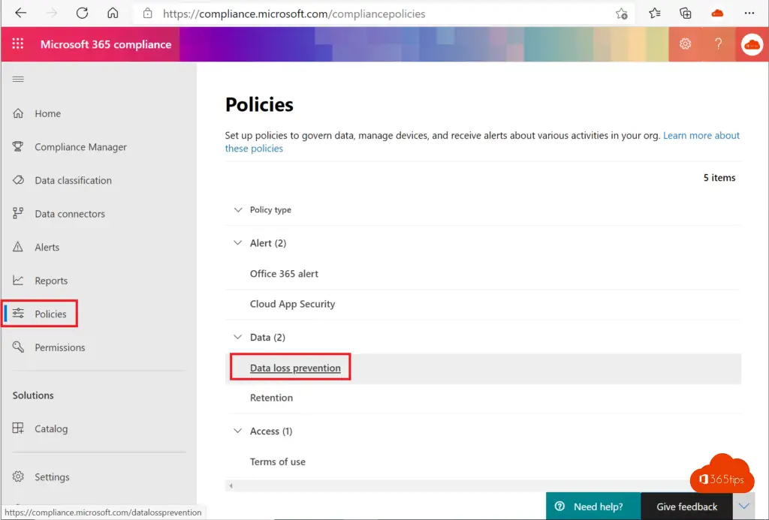Click the browser home icon
Image resolution: width=769 pixels, height=520 pixels.
click(x=113, y=14)
